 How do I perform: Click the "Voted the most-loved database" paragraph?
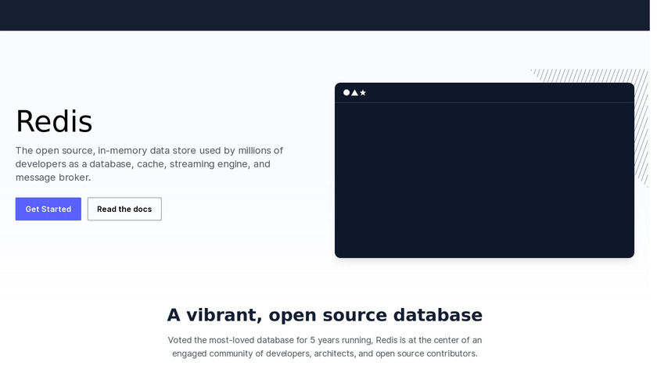point(325,347)
